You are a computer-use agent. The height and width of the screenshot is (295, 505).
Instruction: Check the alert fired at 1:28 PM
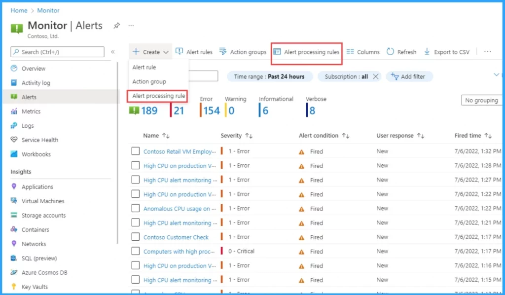click(x=136, y=166)
